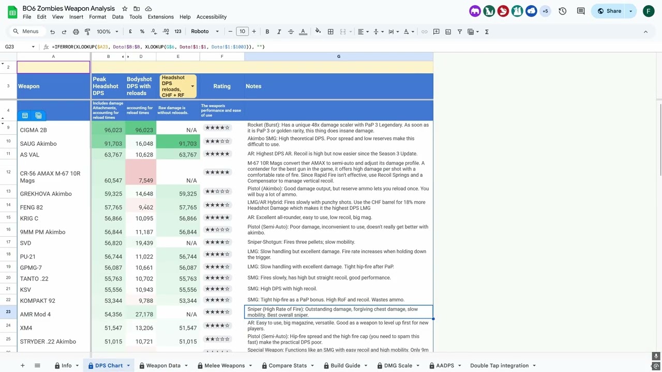The width and height of the screenshot is (662, 372).
Task: Open the fill color bucket tool
Action: coord(318,32)
